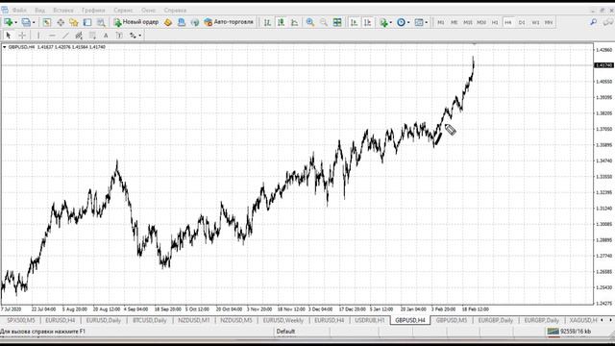Switch to the BTCUSD,Daily chart tab

pyautogui.click(x=150, y=320)
